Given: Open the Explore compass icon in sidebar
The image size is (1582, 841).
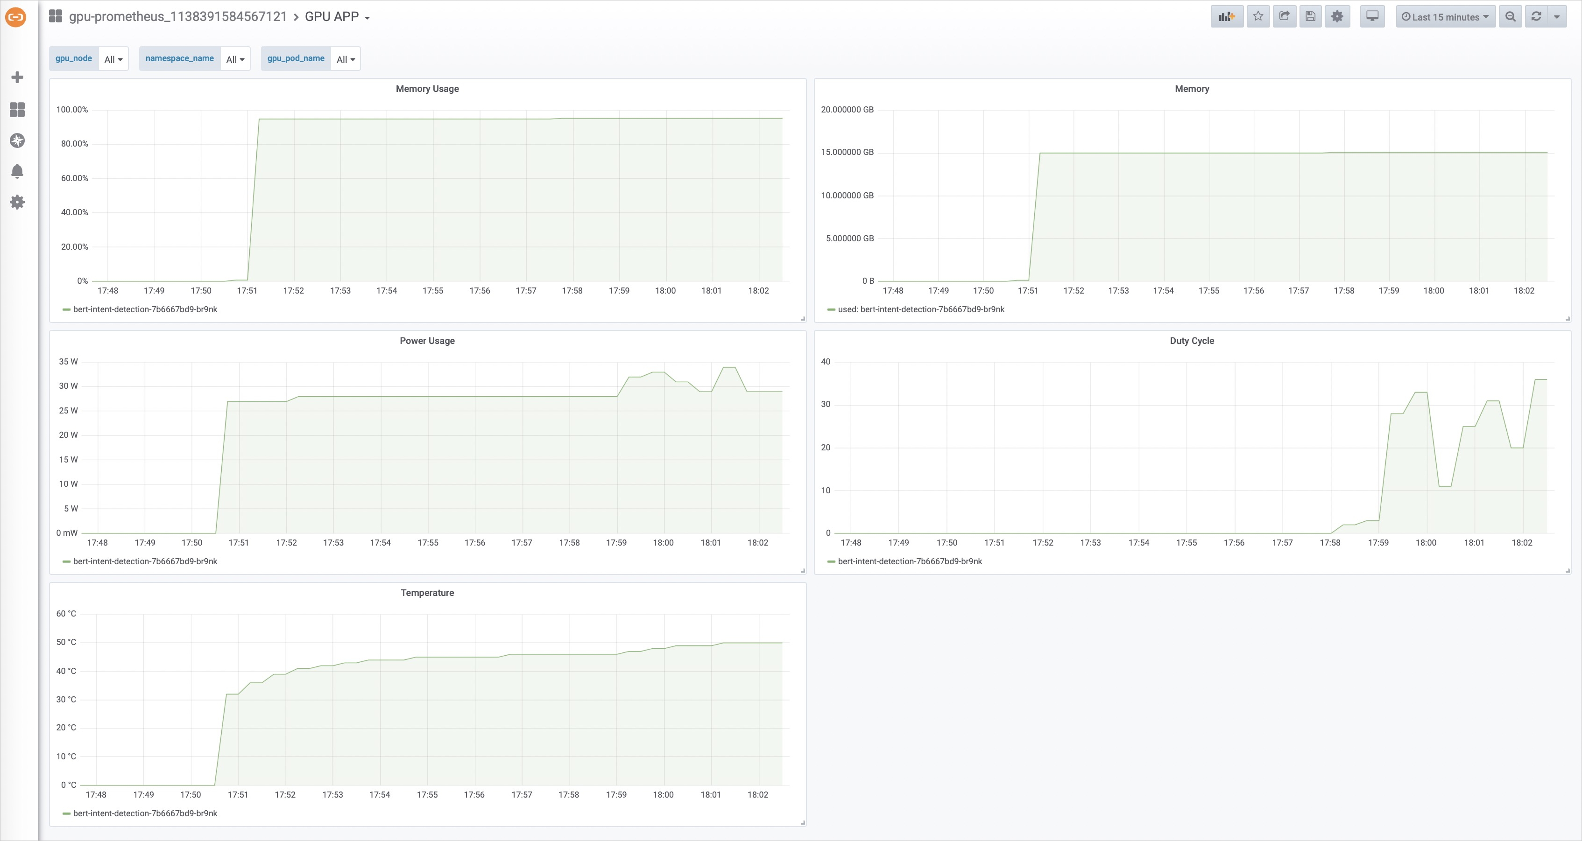Looking at the screenshot, I should (x=17, y=140).
